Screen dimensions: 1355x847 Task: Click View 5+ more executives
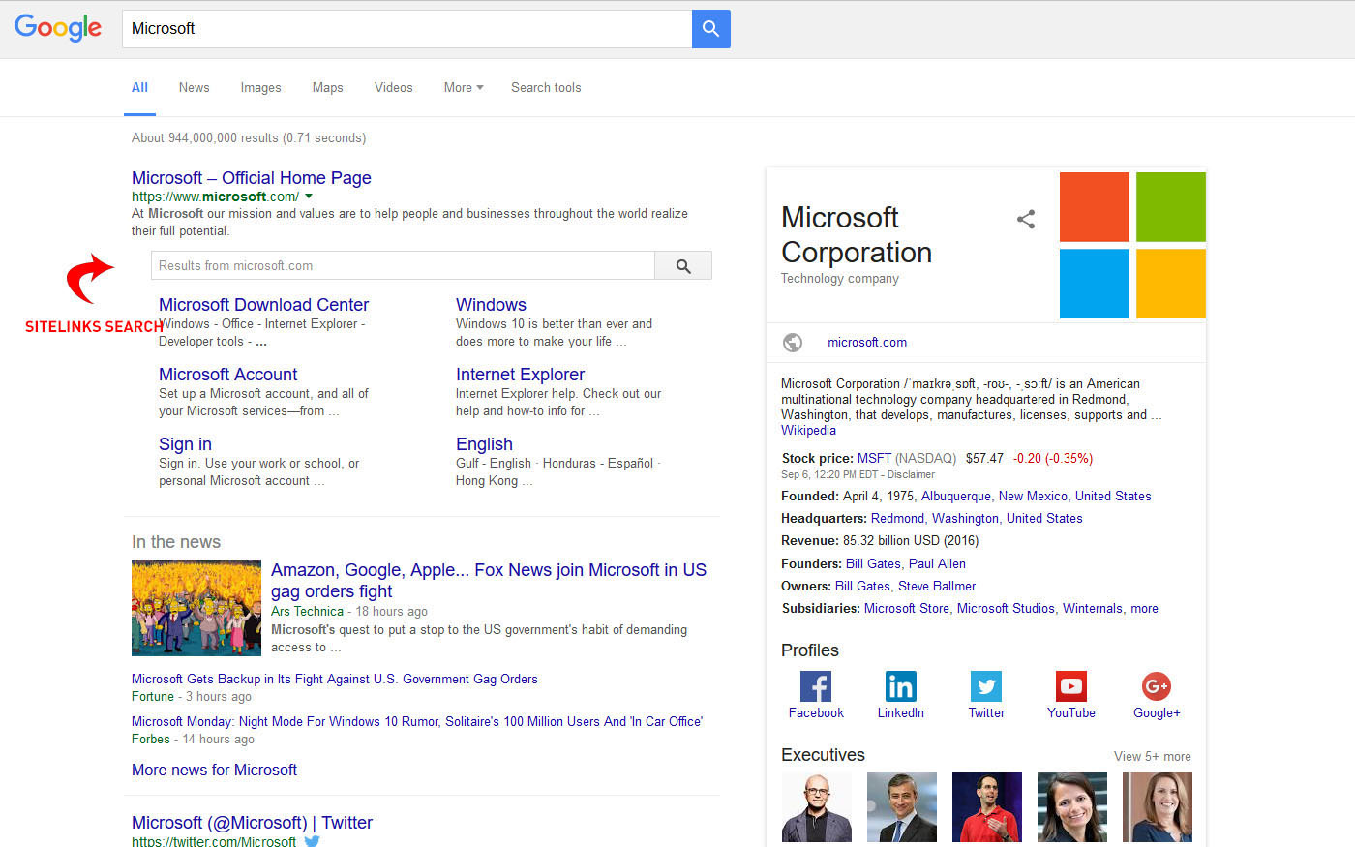[1153, 757]
